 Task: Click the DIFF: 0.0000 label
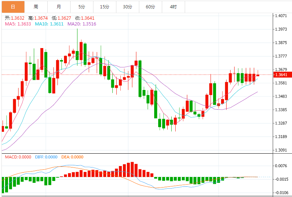(x=46, y=157)
